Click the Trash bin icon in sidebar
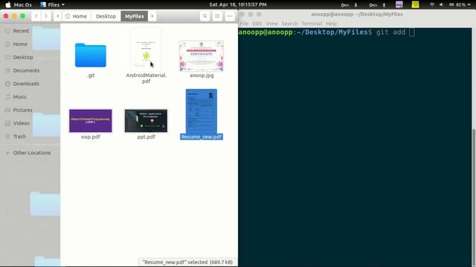The image size is (476, 267). coord(7,136)
